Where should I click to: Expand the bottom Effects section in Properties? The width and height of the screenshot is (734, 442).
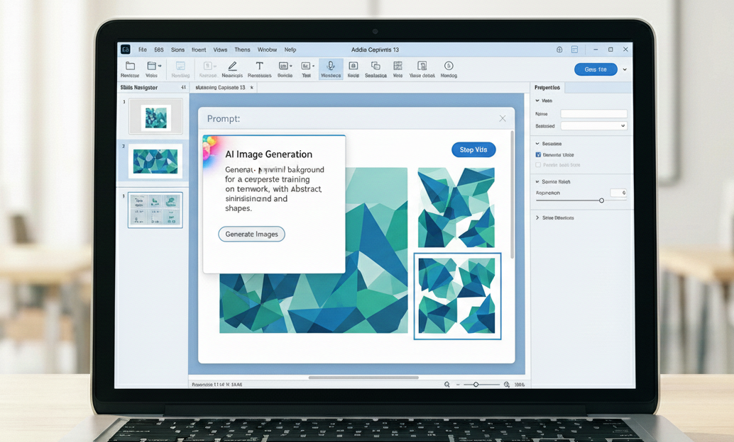tap(537, 217)
